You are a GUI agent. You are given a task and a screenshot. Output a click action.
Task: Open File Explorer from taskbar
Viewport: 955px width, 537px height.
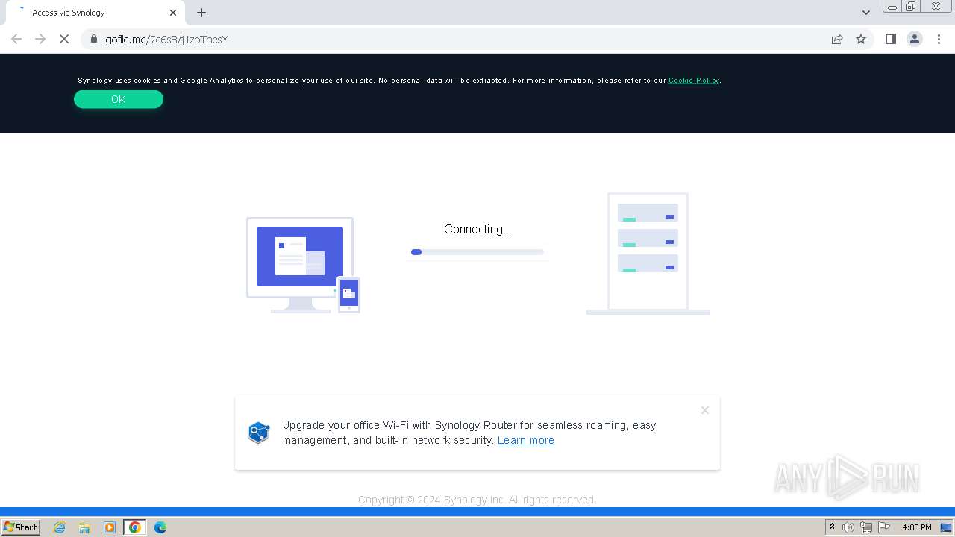[x=84, y=527]
